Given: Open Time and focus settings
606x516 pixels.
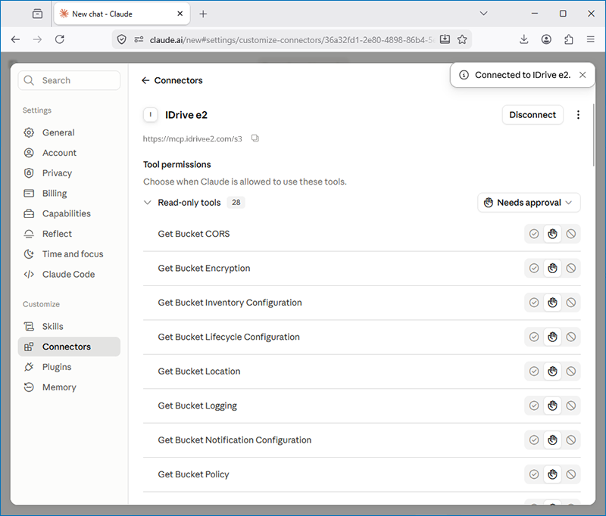Looking at the screenshot, I should tap(69, 254).
